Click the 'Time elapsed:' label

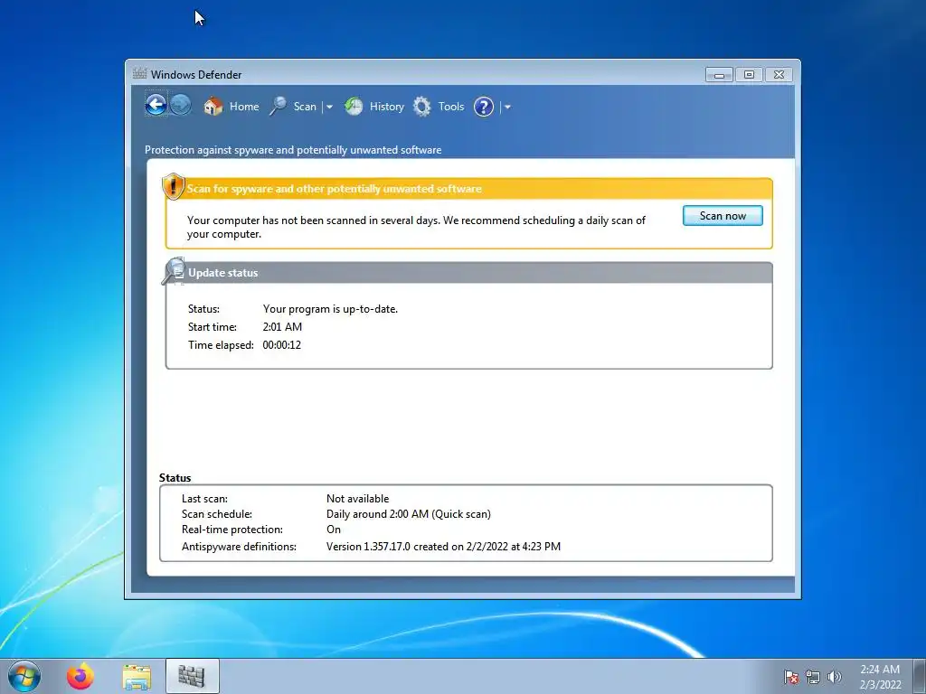pyautogui.click(x=221, y=344)
